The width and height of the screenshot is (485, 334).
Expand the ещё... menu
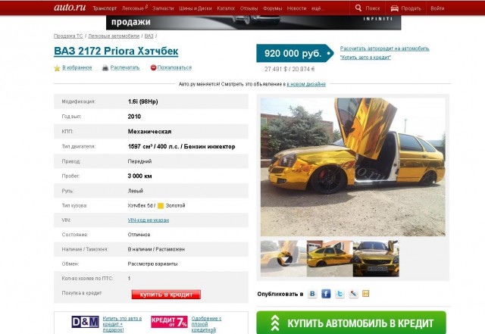click(x=318, y=8)
